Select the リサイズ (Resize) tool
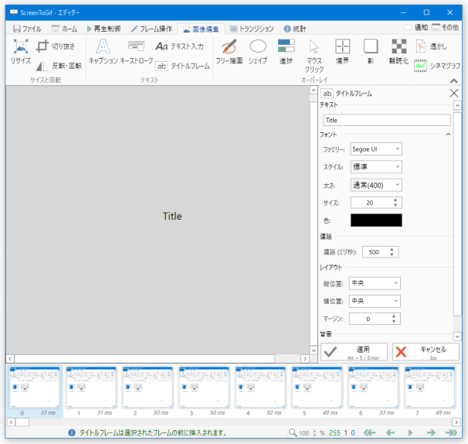 click(21, 52)
